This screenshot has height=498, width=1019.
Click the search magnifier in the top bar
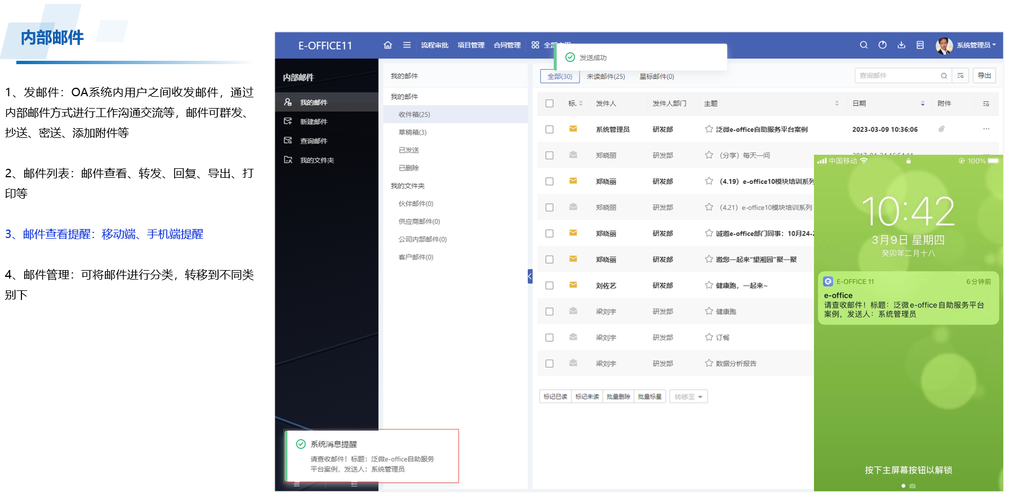864,45
